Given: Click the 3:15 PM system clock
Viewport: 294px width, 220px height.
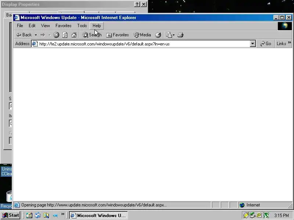Looking at the screenshot, I should (x=281, y=216).
